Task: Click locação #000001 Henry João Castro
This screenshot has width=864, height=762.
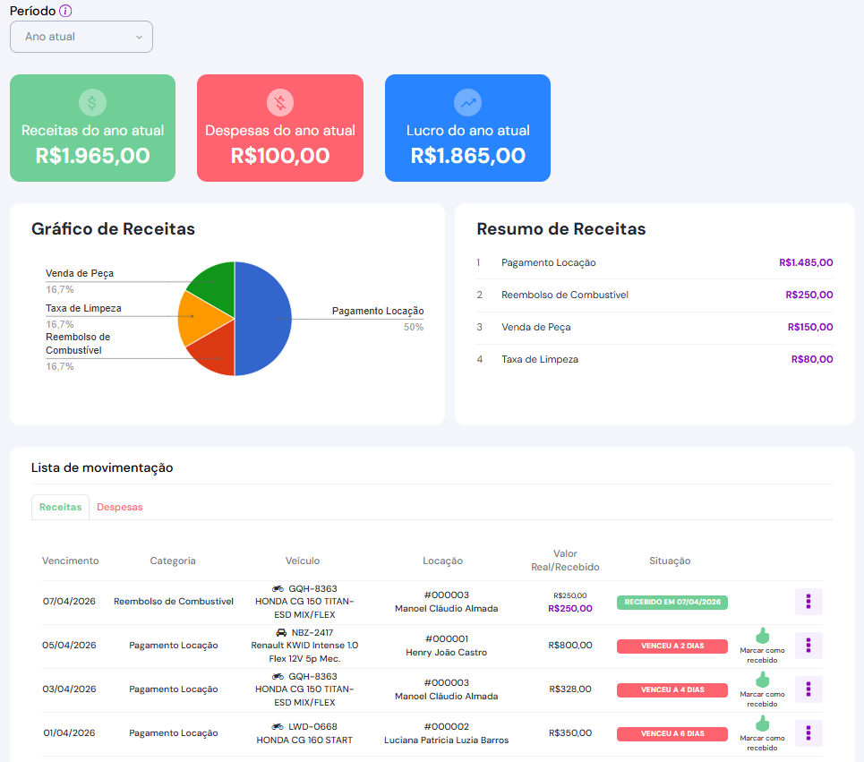Action: point(447,646)
